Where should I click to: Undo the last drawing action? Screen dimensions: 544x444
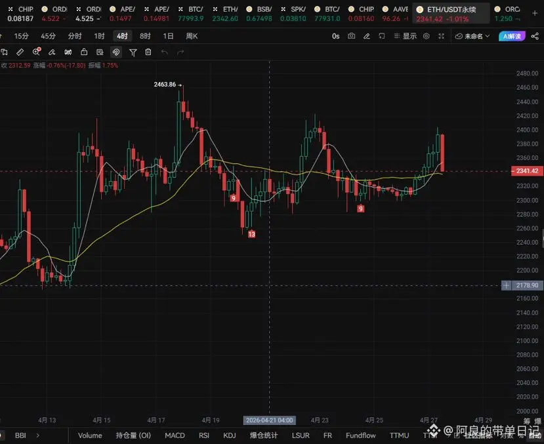tap(165, 52)
